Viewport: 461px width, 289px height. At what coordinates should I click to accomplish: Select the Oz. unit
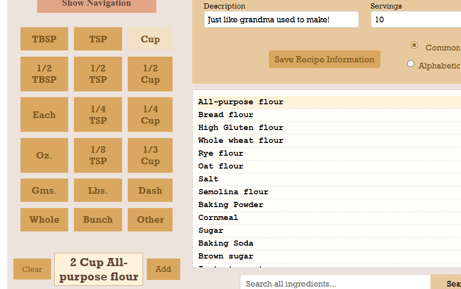44,155
